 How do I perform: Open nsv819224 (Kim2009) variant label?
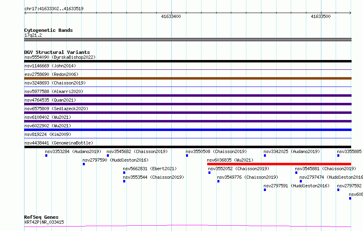tap(48, 134)
